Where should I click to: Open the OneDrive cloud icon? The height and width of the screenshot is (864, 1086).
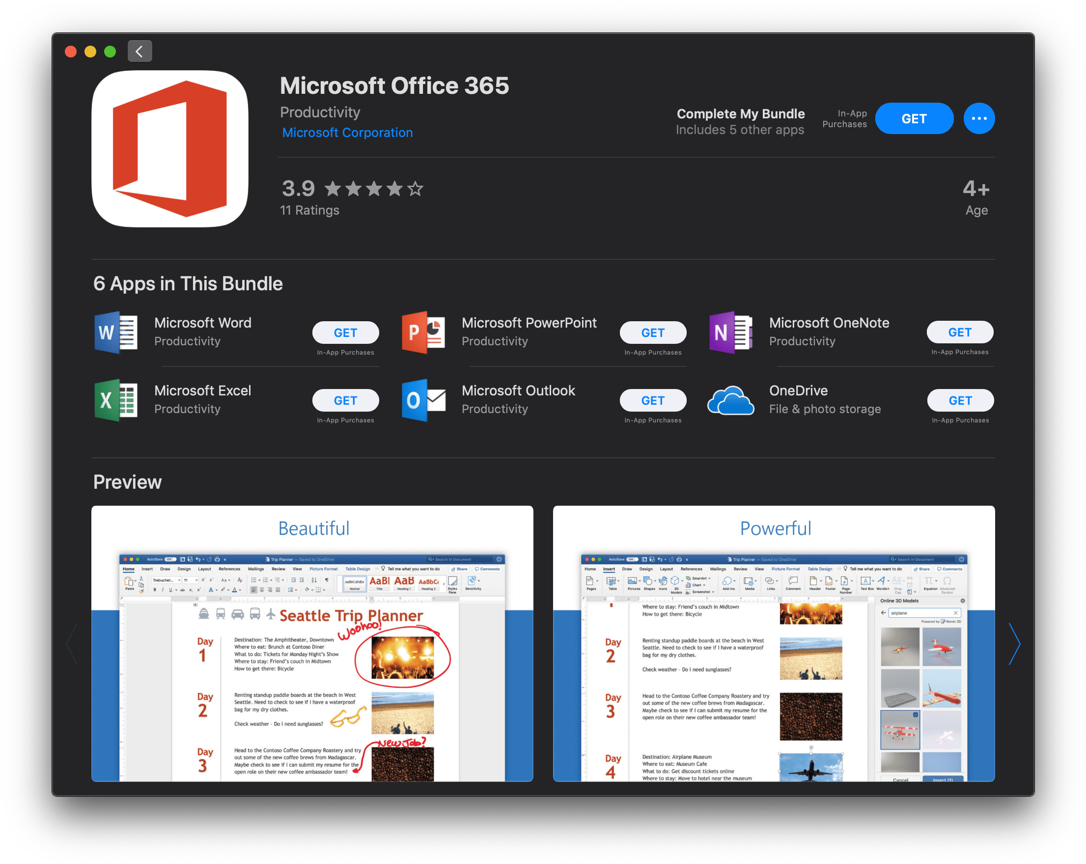(x=730, y=400)
